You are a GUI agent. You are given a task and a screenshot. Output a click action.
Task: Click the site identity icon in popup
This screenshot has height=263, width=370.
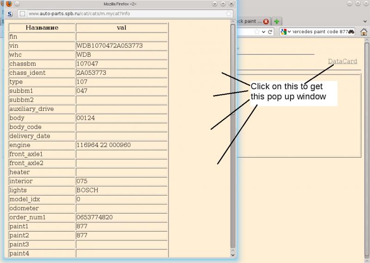[x=22, y=13]
